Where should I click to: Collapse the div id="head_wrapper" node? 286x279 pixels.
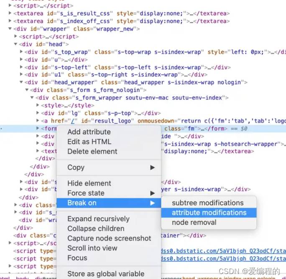[21, 82]
